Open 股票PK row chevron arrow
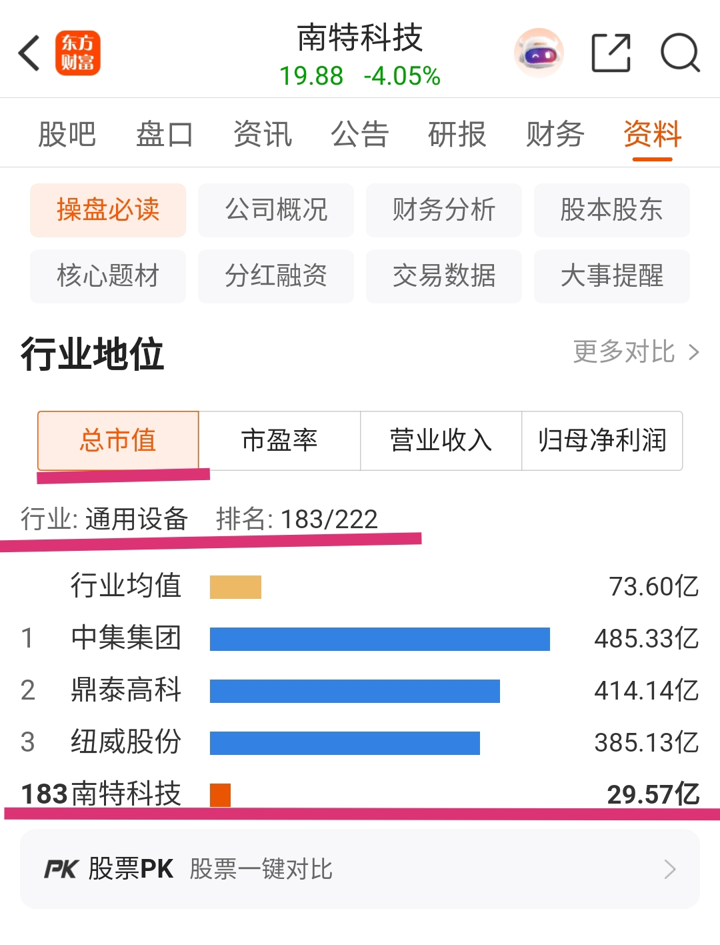The width and height of the screenshot is (720, 945). (x=670, y=869)
